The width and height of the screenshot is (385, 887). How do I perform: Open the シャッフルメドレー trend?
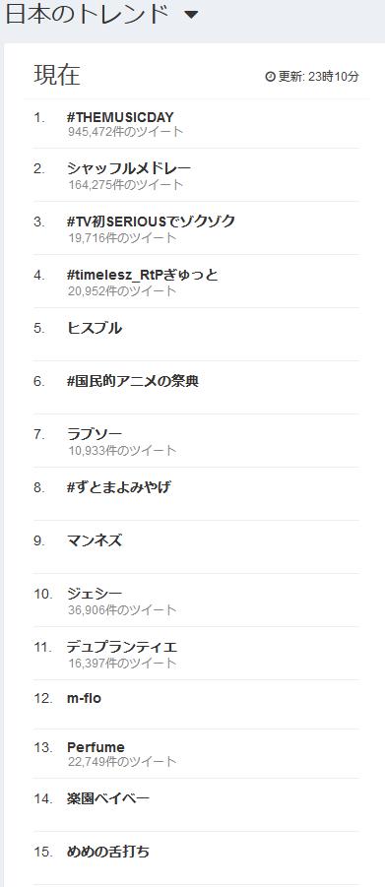click(x=129, y=168)
